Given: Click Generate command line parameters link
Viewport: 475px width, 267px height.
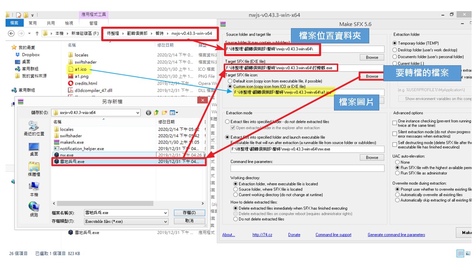Looking at the screenshot, I should (x=396, y=235).
